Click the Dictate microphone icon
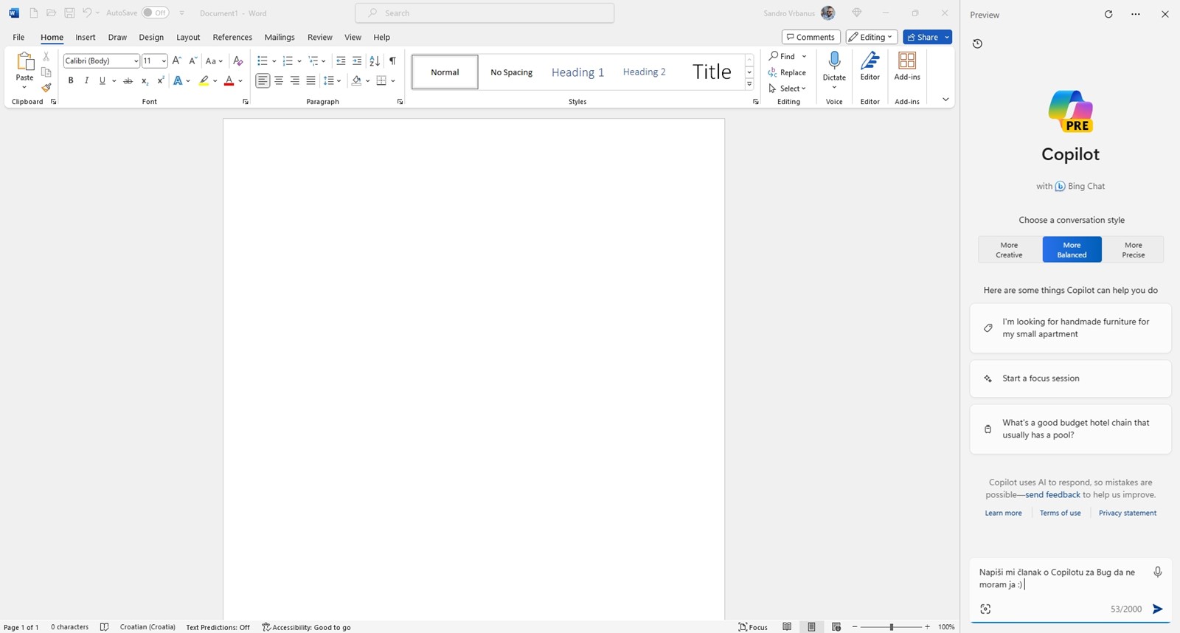The height and width of the screenshot is (633, 1180). click(x=834, y=61)
